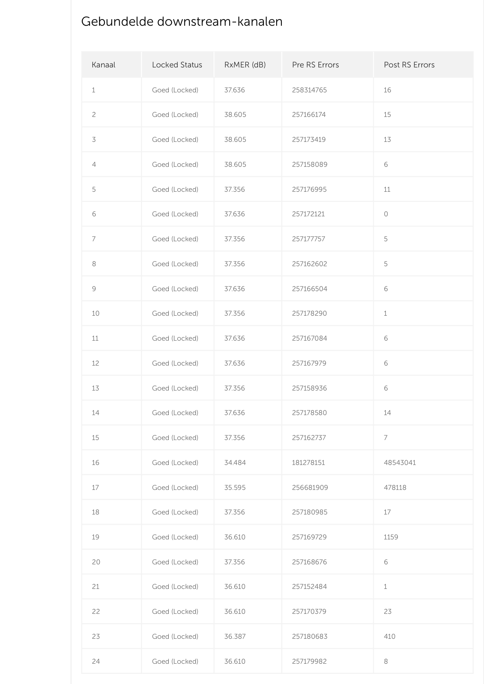Click the RxMER value 34.484
484x684 pixels.
click(235, 463)
